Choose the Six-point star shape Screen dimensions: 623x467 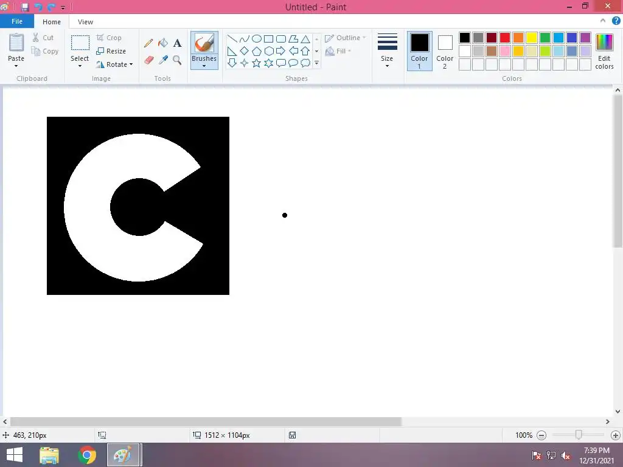point(269,63)
